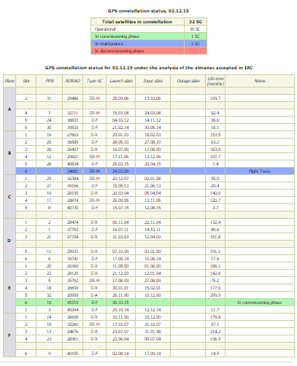Viewport: 297px width, 366px height.
Task: Select the plane 'F' label cell
Action: 9,335
